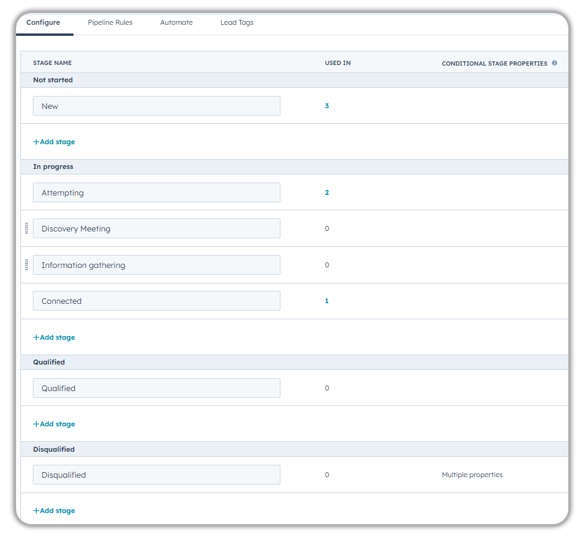Click Multiple properties for Disqualified stage
Screen dimensions: 585x539
tap(472, 475)
